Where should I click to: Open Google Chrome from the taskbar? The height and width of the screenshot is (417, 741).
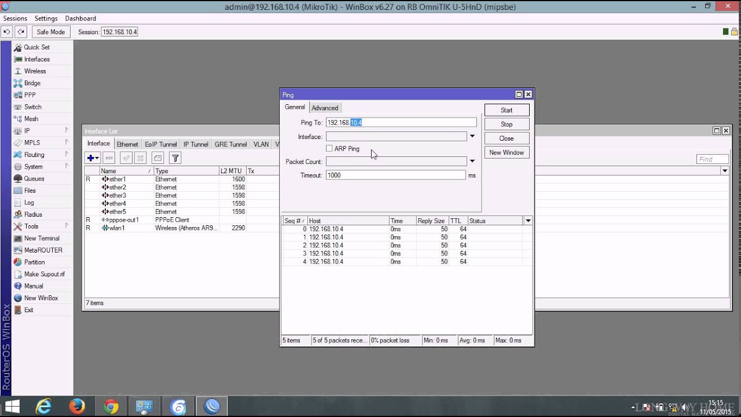pyautogui.click(x=111, y=407)
